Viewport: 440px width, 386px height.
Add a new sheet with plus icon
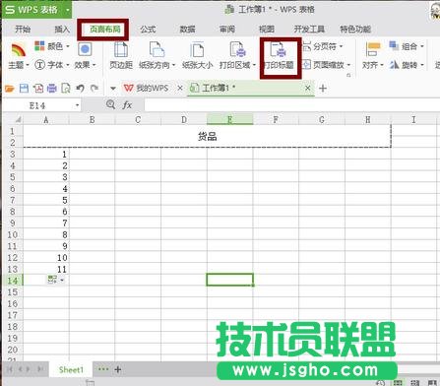pos(118,369)
